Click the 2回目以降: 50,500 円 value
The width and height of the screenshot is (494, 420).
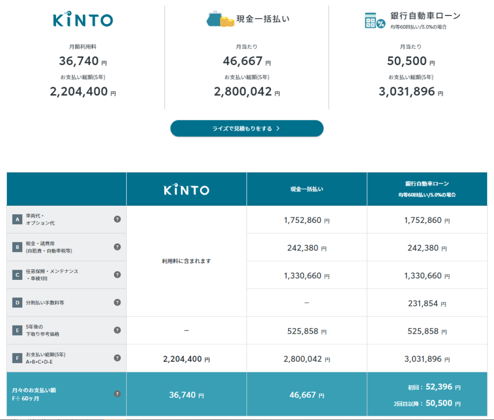click(x=427, y=403)
